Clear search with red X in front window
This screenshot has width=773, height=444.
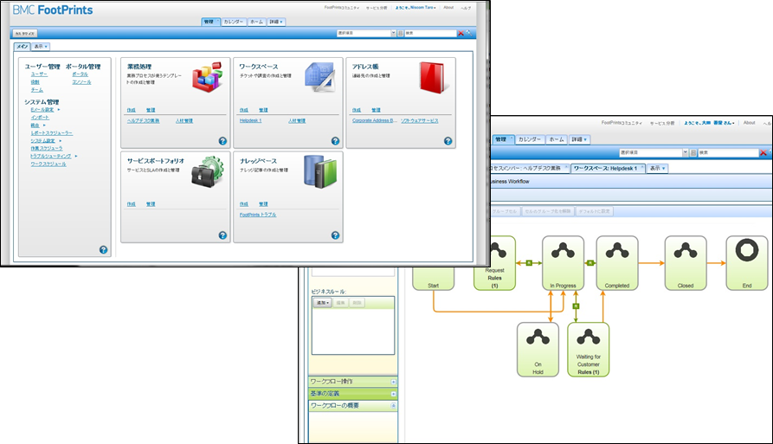click(x=461, y=33)
